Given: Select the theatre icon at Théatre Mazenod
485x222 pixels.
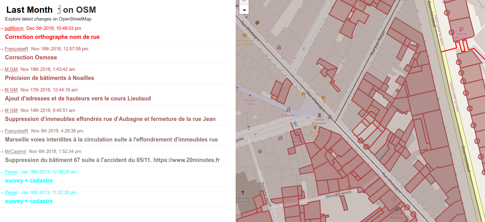Looking at the screenshot, I should point(396,209).
